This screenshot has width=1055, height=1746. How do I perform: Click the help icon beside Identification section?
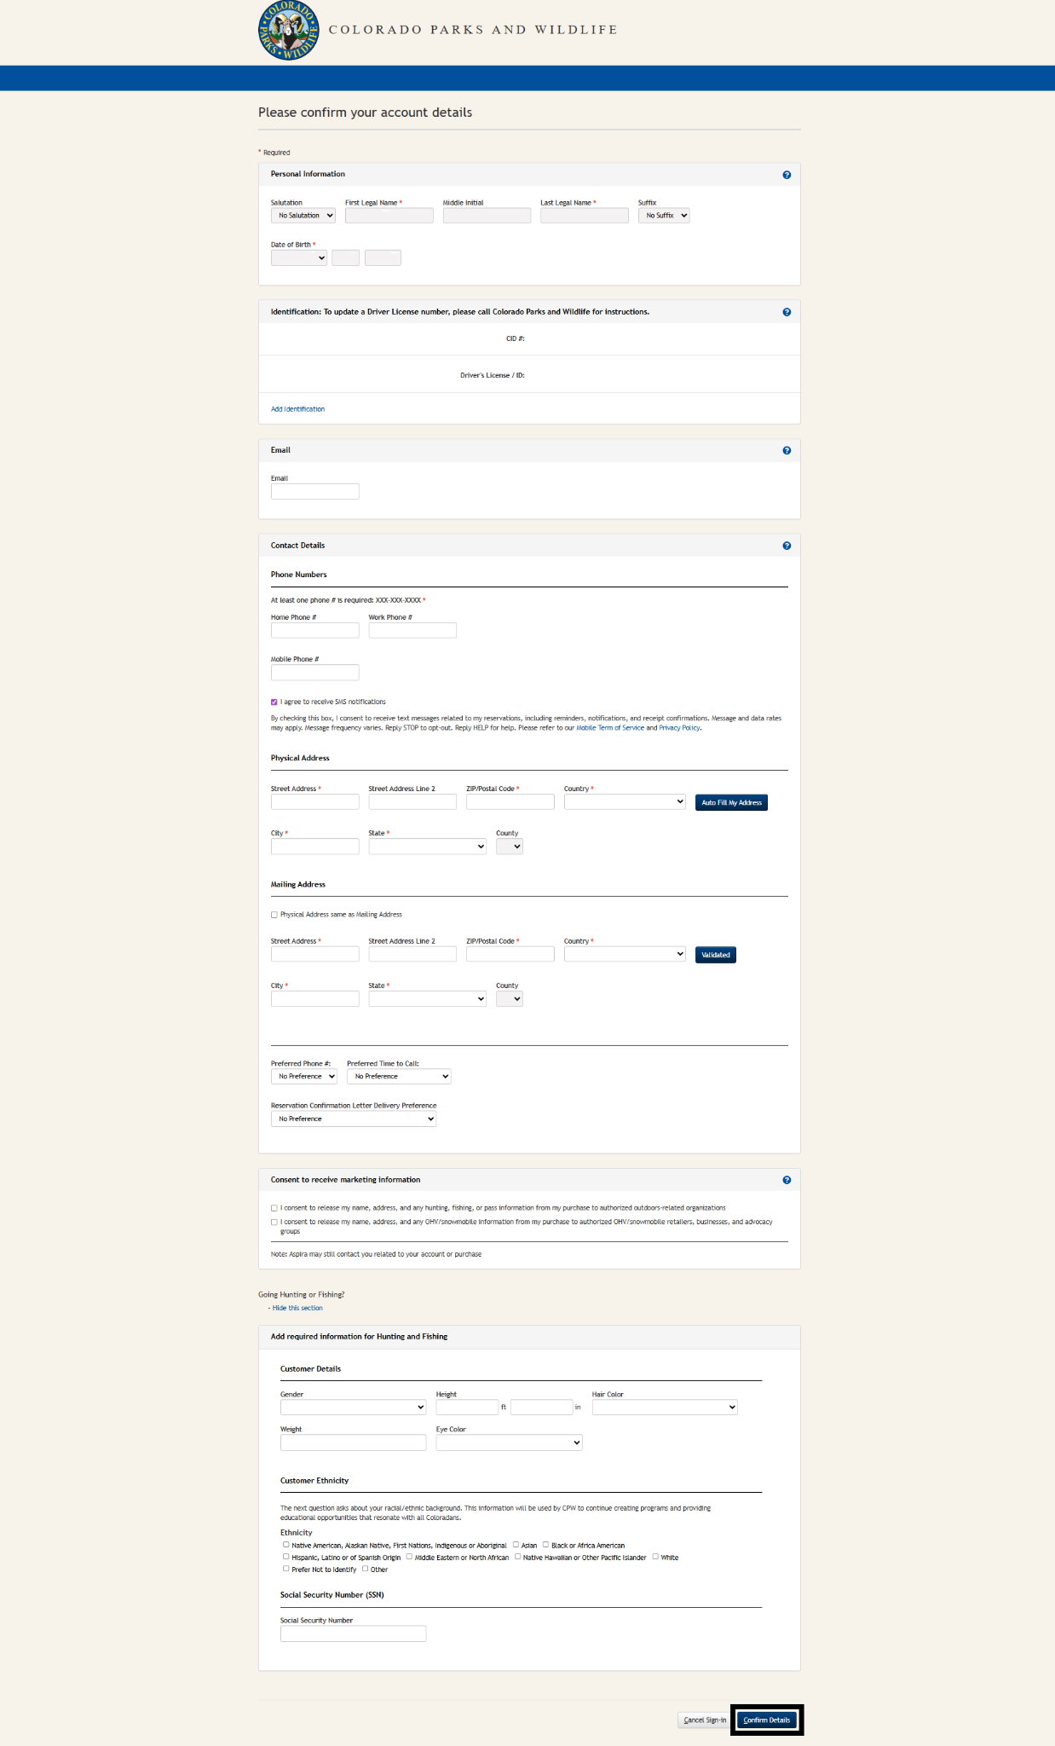[x=786, y=311]
